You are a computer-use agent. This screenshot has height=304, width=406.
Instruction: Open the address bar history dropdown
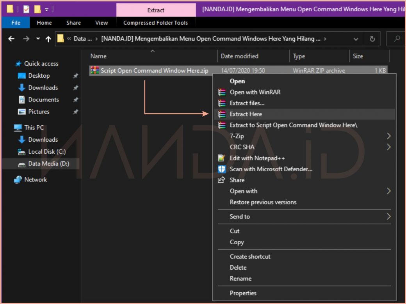click(356, 39)
